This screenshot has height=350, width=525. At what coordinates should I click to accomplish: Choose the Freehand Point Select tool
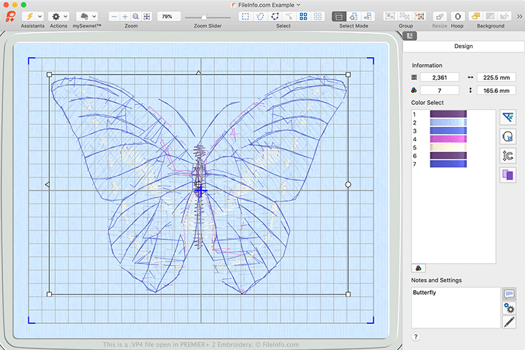click(275, 17)
